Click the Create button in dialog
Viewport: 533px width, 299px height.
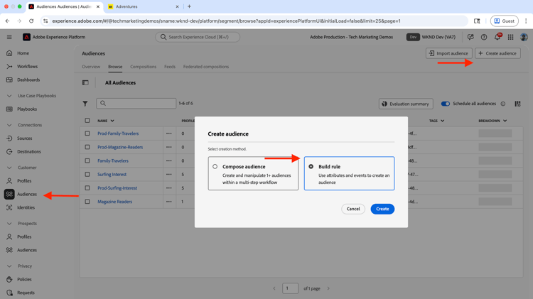point(382,209)
